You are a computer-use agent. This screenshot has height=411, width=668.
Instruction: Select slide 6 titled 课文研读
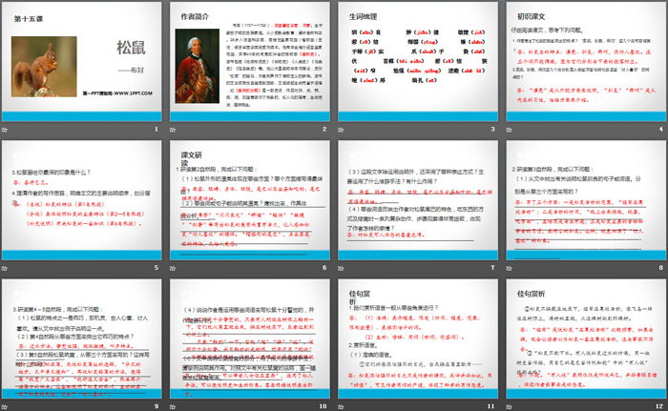(250, 195)
